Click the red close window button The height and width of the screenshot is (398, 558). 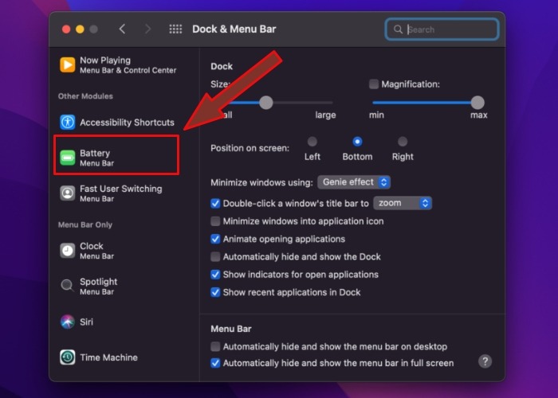click(x=66, y=29)
